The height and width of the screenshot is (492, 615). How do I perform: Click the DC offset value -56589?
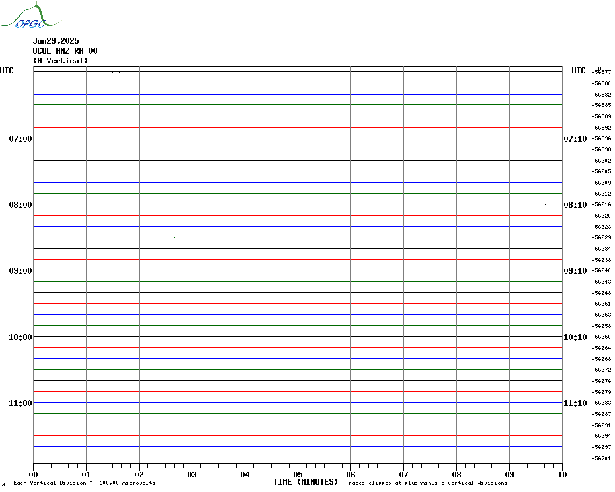(601, 116)
